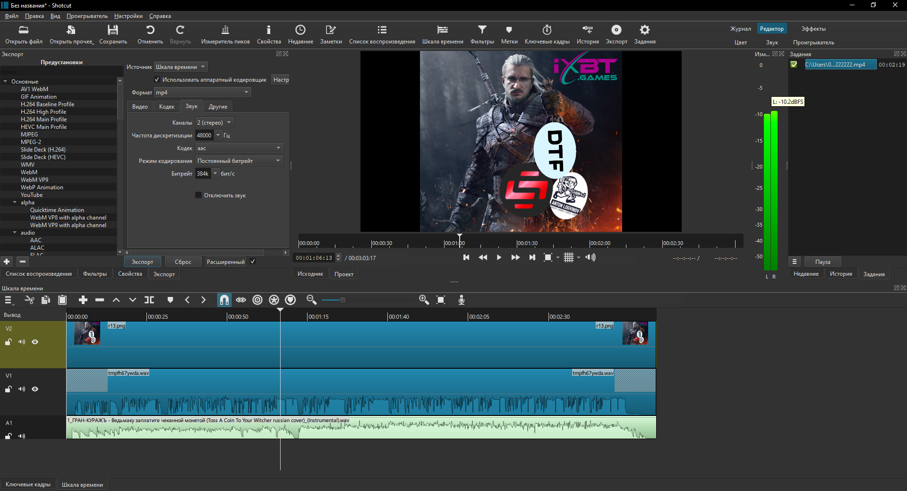Open the Проигрыватель menu

(x=87, y=16)
